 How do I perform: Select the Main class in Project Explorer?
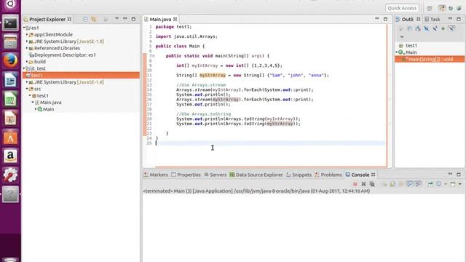click(46, 109)
